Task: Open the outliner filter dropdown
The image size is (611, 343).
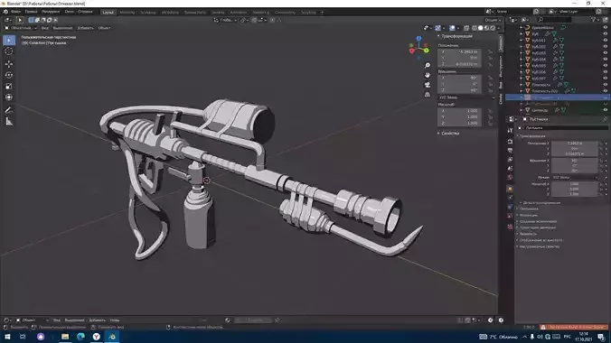Action: [x=595, y=20]
